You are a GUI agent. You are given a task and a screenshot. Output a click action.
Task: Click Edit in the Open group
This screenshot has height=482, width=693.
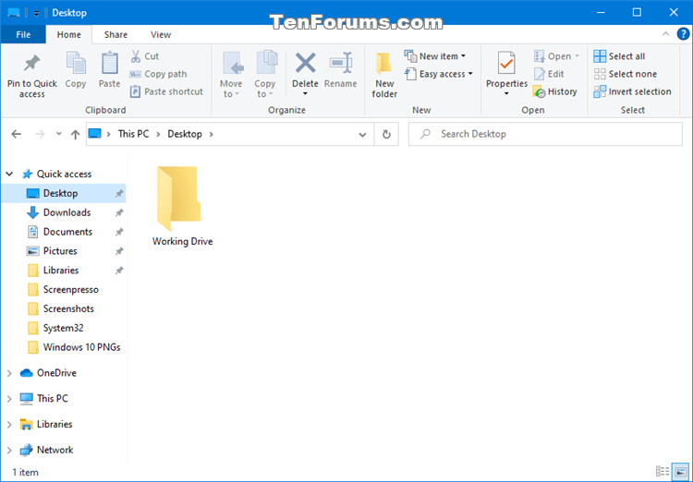(x=549, y=74)
